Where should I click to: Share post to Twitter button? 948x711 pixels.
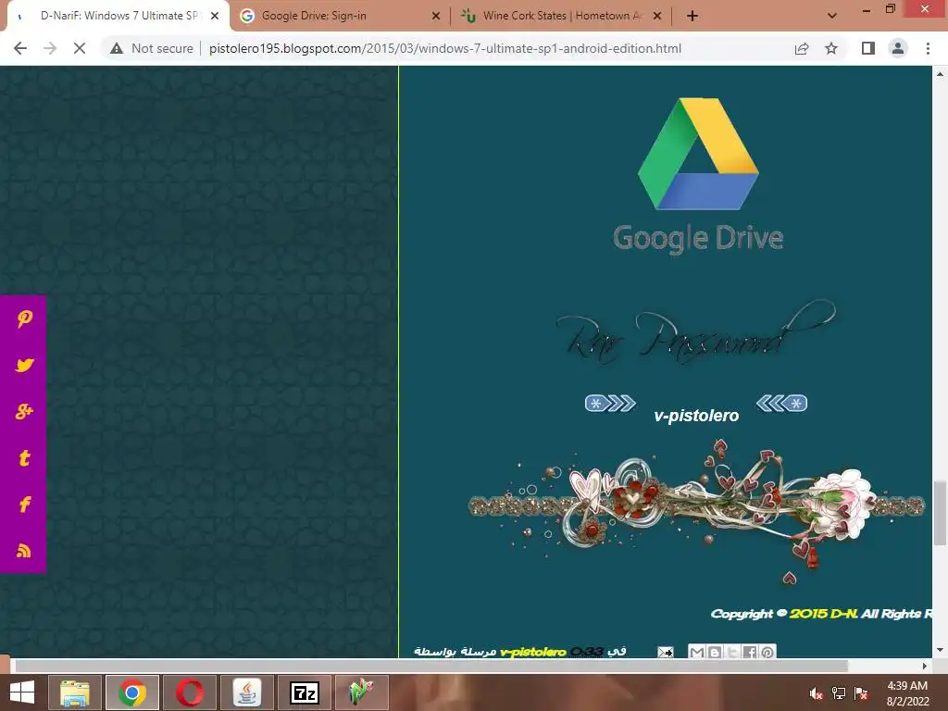coord(731,652)
